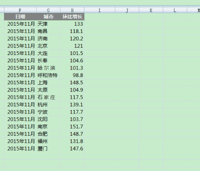This screenshot has height=171, width=200.
Task: Click the 环比增长 header cell
Action: coord(72,16)
